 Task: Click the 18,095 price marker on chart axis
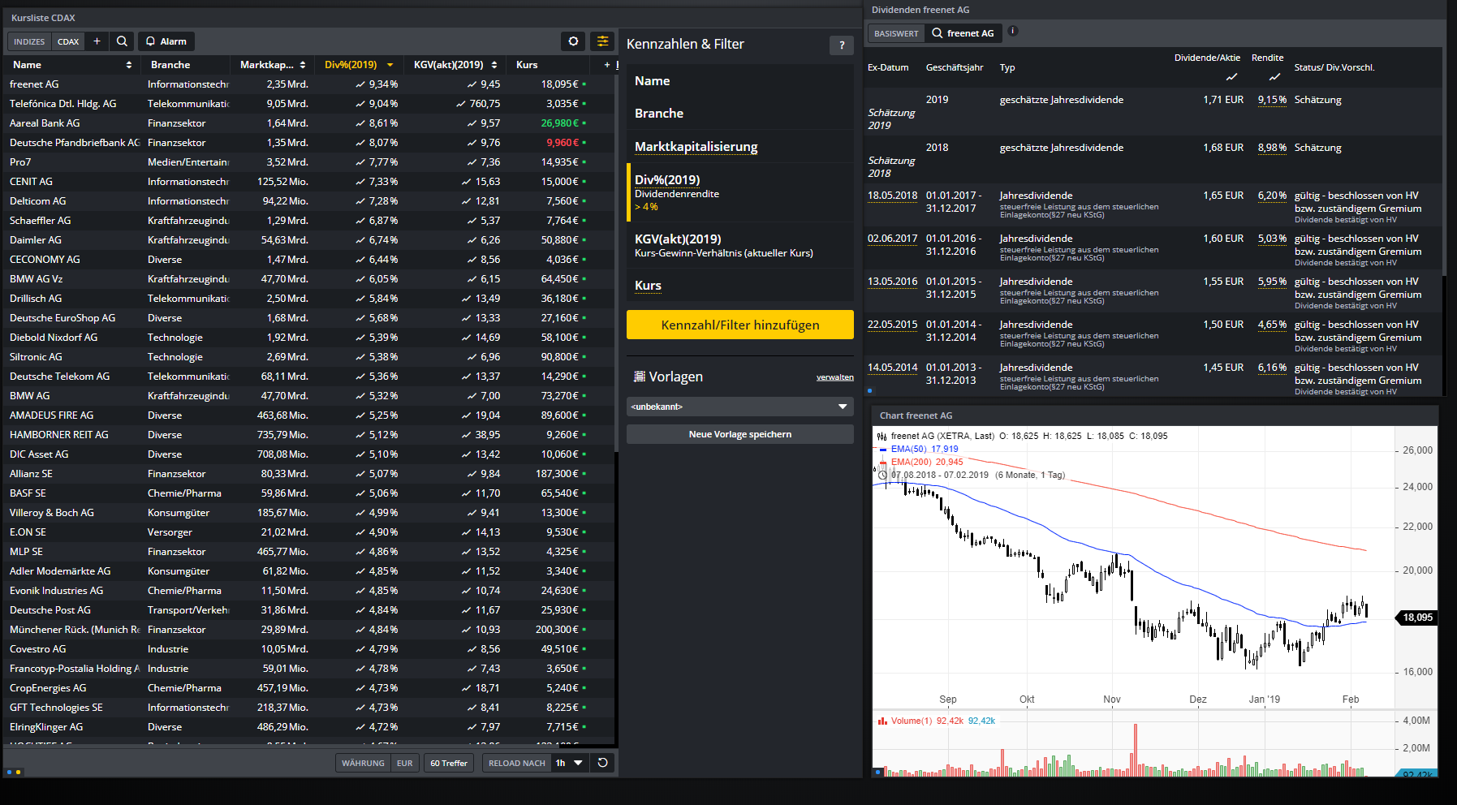click(1416, 618)
